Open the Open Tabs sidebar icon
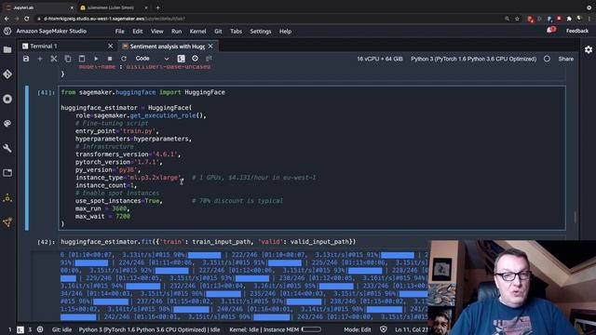The height and width of the screenshot is (335, 596). (7, 173)
